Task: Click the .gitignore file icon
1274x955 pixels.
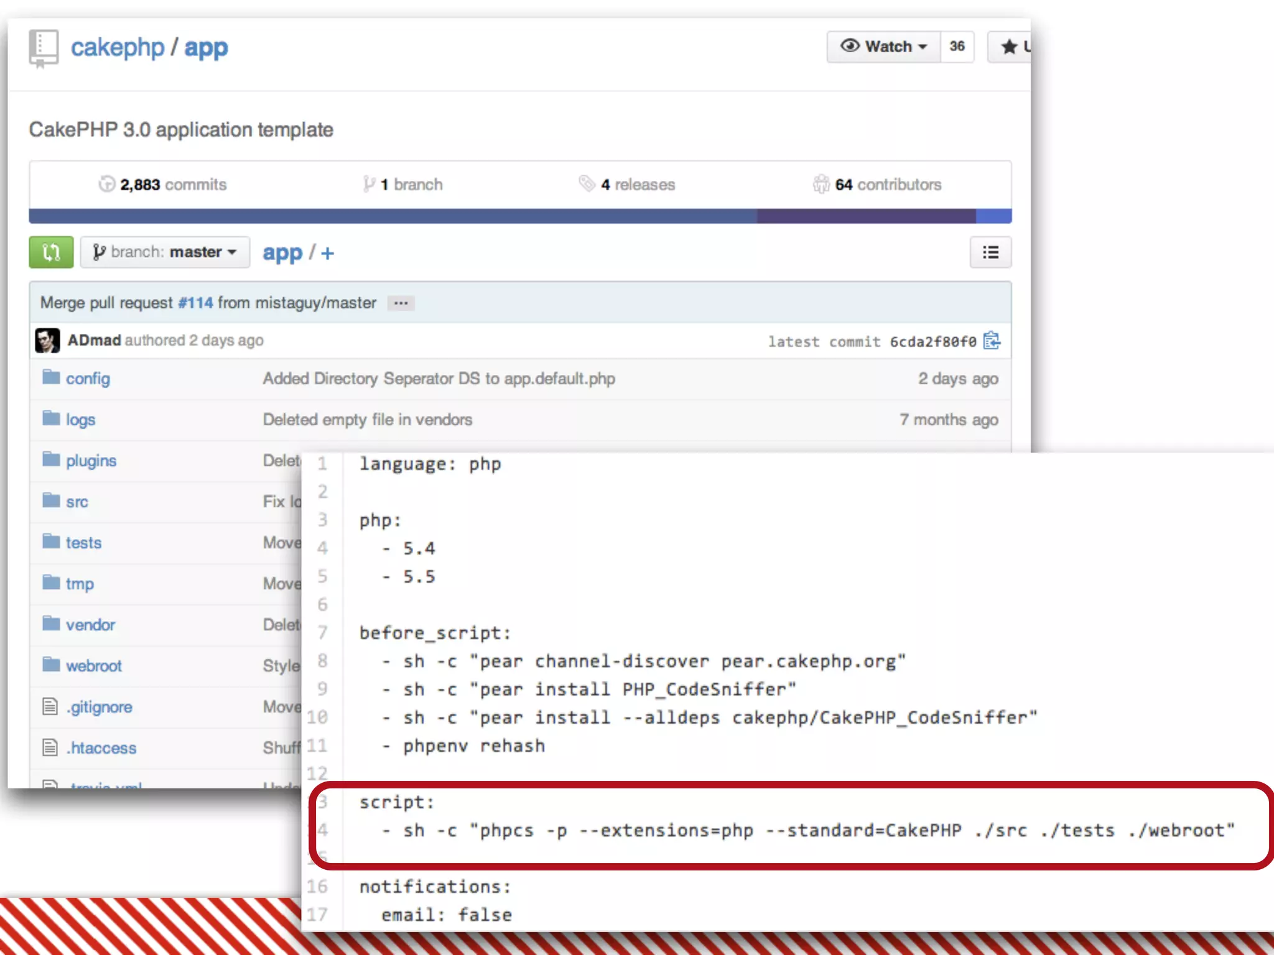Action: pos(50,706)
